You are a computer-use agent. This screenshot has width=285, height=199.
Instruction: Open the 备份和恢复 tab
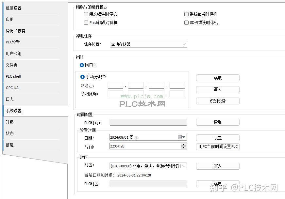pos(35,31)
